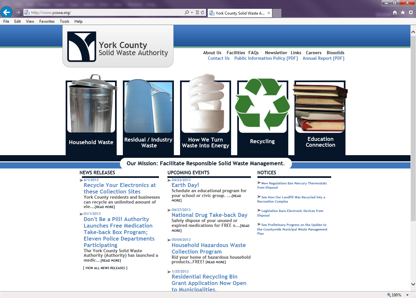Open the Annual Report [PDF] link

323,58
